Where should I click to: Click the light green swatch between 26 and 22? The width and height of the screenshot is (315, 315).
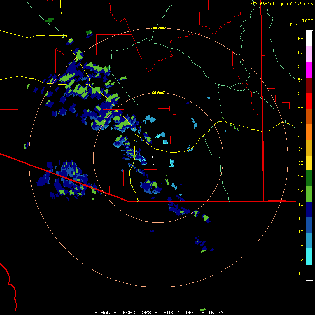[x=309, y=194]
